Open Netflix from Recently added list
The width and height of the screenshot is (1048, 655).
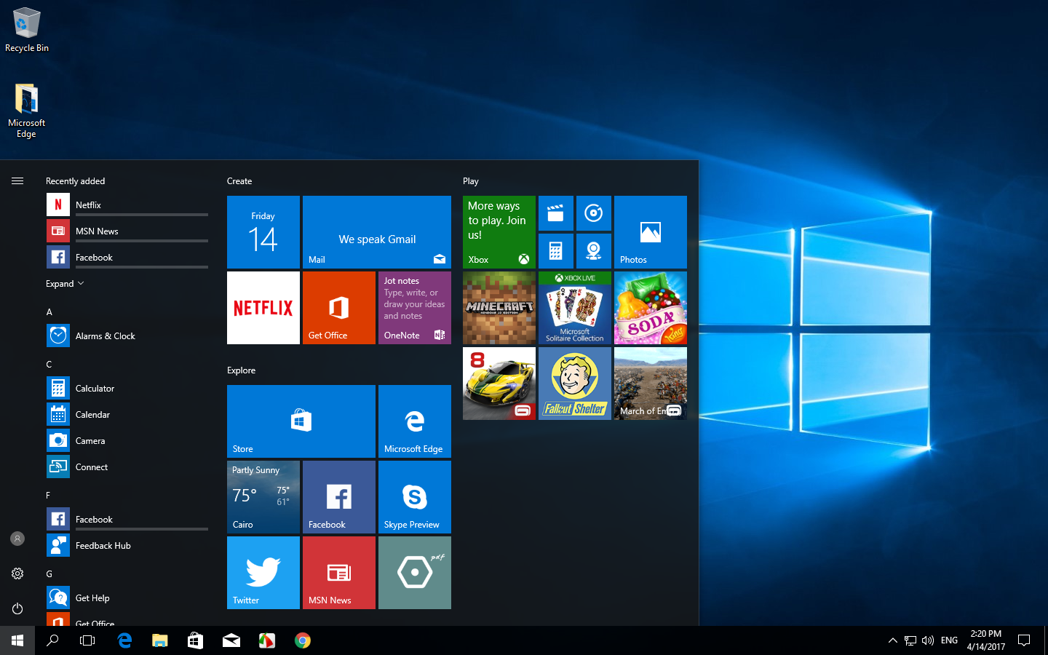point(127,205)
